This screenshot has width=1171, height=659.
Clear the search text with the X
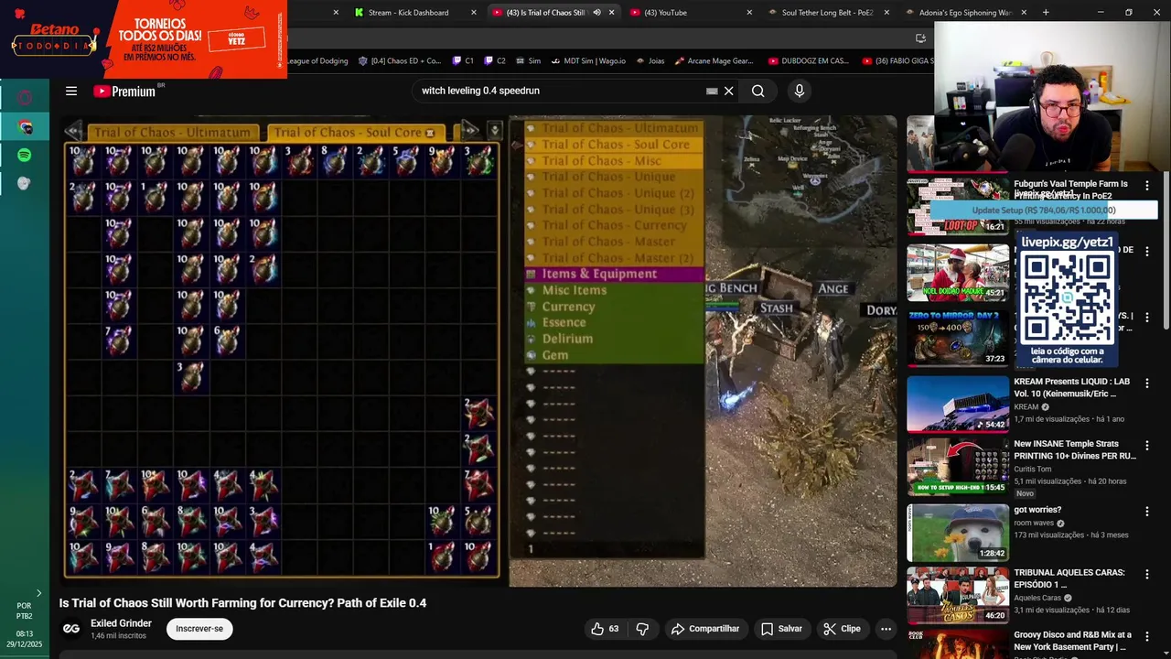pyautogui.click(x=729, y=91)
